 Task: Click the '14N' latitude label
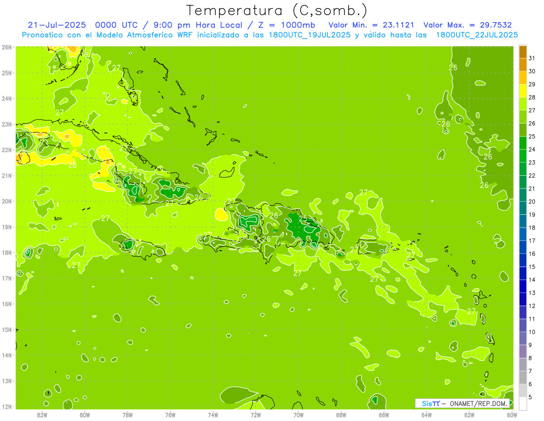6,355
